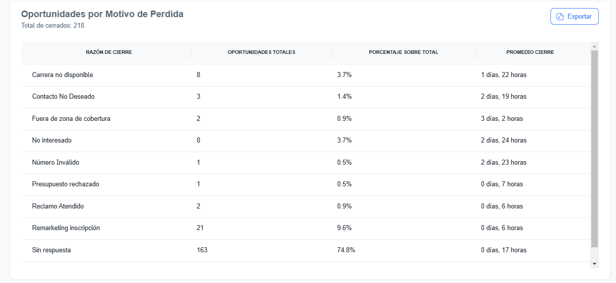Click the Promedio Cierre column header
This screenshot has height=283, width=616.
530,52
